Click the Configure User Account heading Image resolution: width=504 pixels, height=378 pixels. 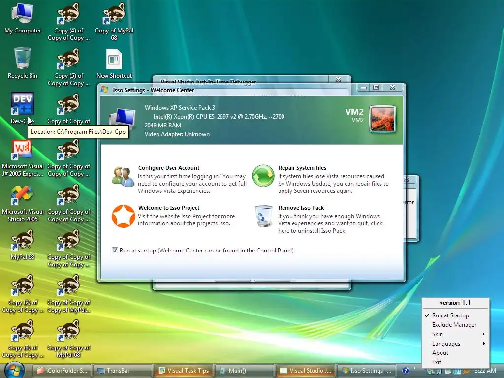169,168
